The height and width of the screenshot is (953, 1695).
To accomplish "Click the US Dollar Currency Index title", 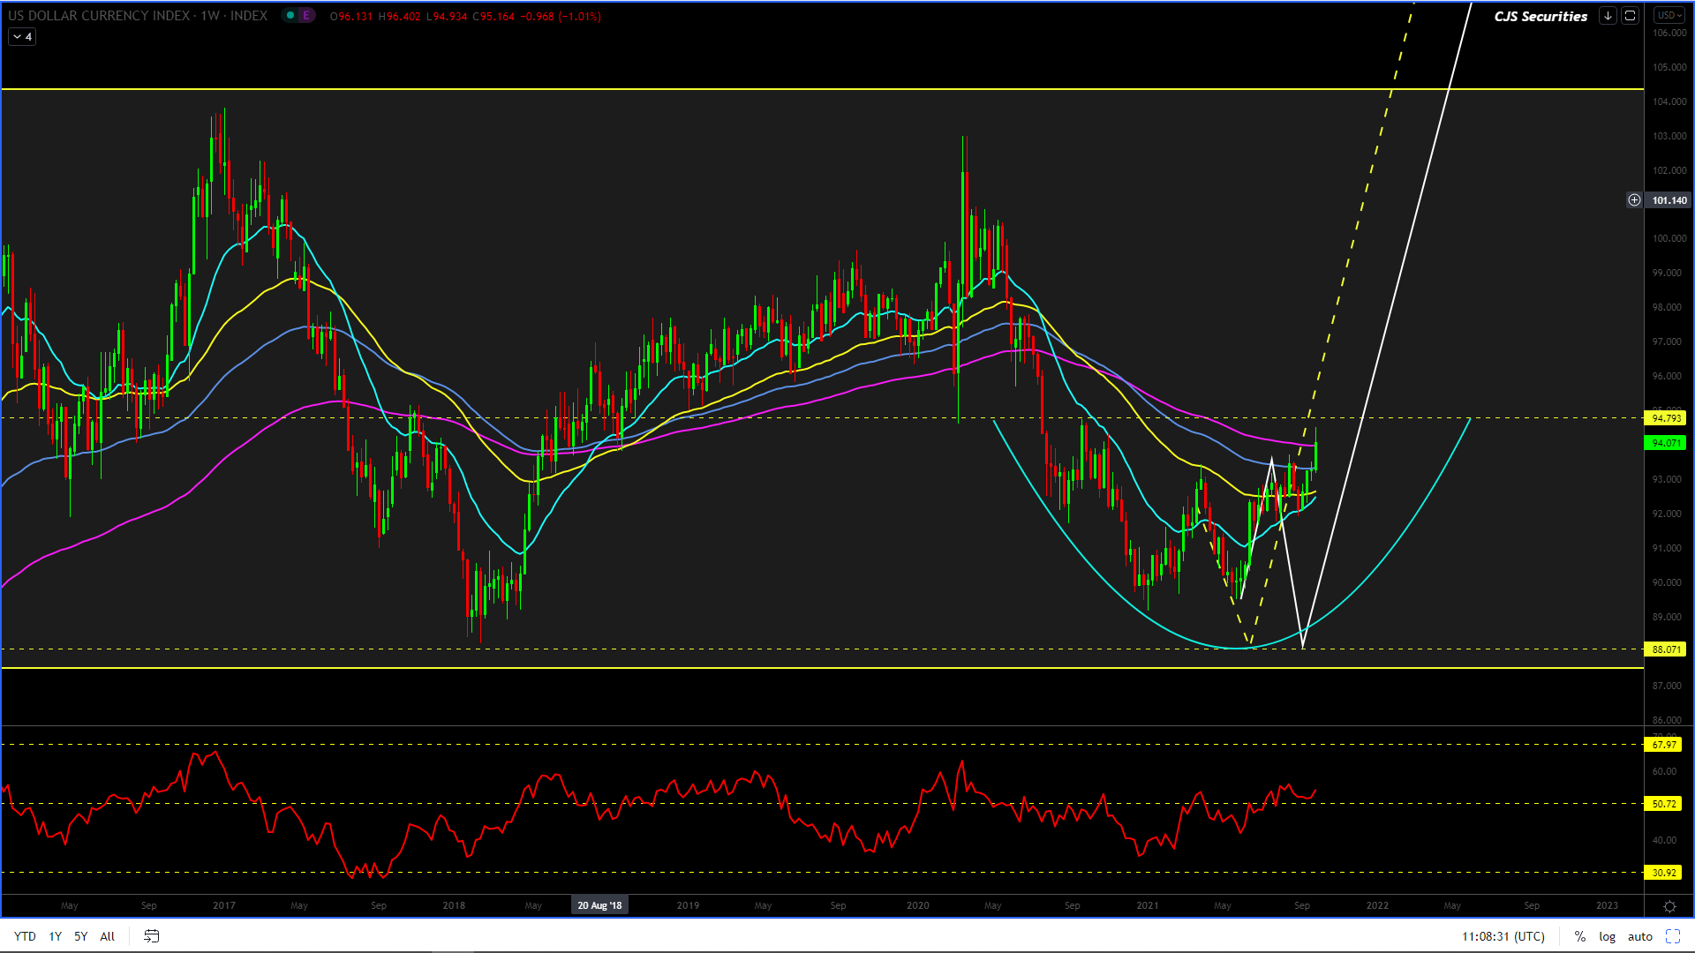I will click(x=99, y=16).
